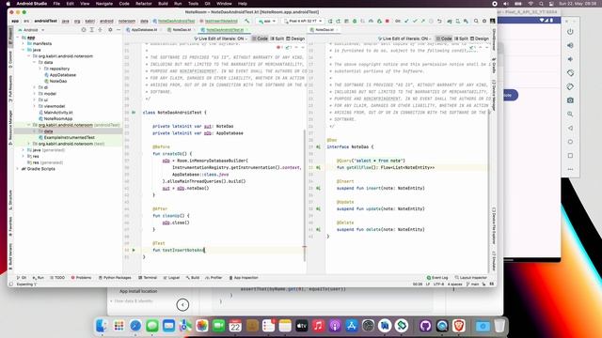
Task: Click emulator Home circle button
Action: click(570, 142)
